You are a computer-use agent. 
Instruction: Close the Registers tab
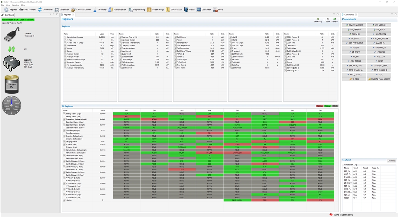tap(73, 15)
